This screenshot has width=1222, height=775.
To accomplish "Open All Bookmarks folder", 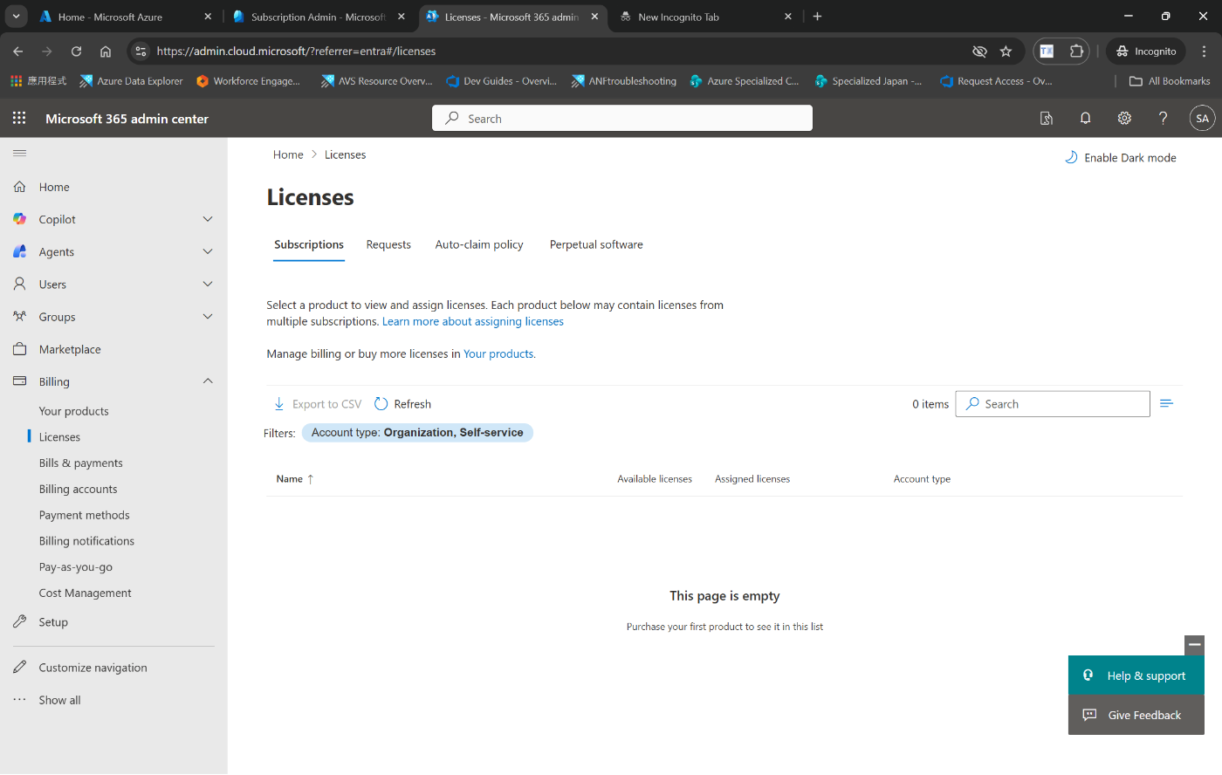I will click(1170, 81).
